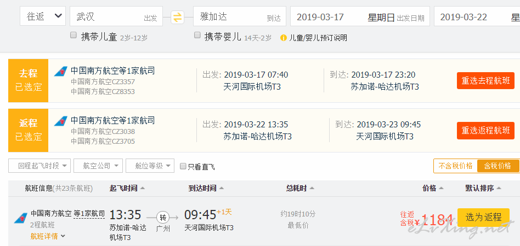
Task: Click the 武汉 departure city field
Action: pyautogui.click(x=116, y=16)
